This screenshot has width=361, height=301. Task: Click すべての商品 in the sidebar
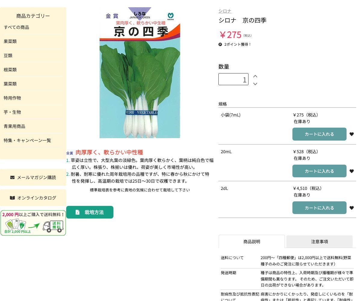coord(16,27)
